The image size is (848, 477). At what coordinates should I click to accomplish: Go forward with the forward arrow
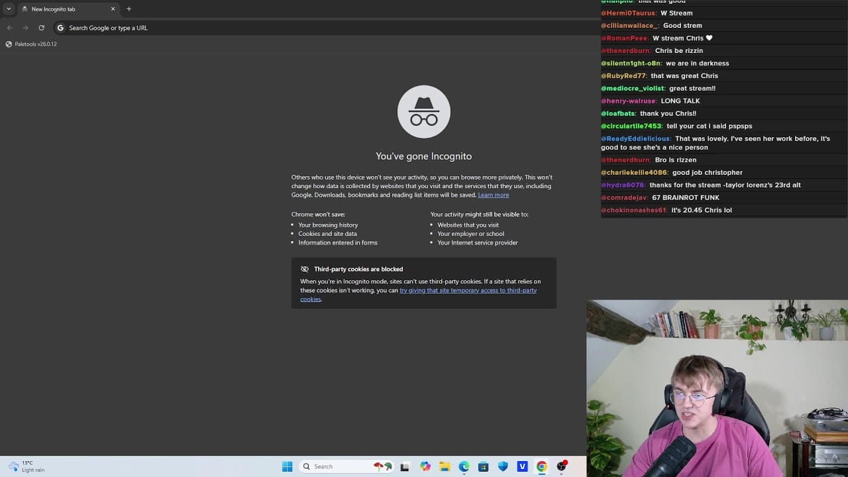(x=25, y=28)
